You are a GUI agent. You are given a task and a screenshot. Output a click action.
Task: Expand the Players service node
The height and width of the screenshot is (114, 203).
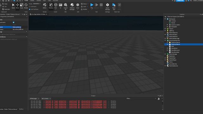[x=165, y=29]
